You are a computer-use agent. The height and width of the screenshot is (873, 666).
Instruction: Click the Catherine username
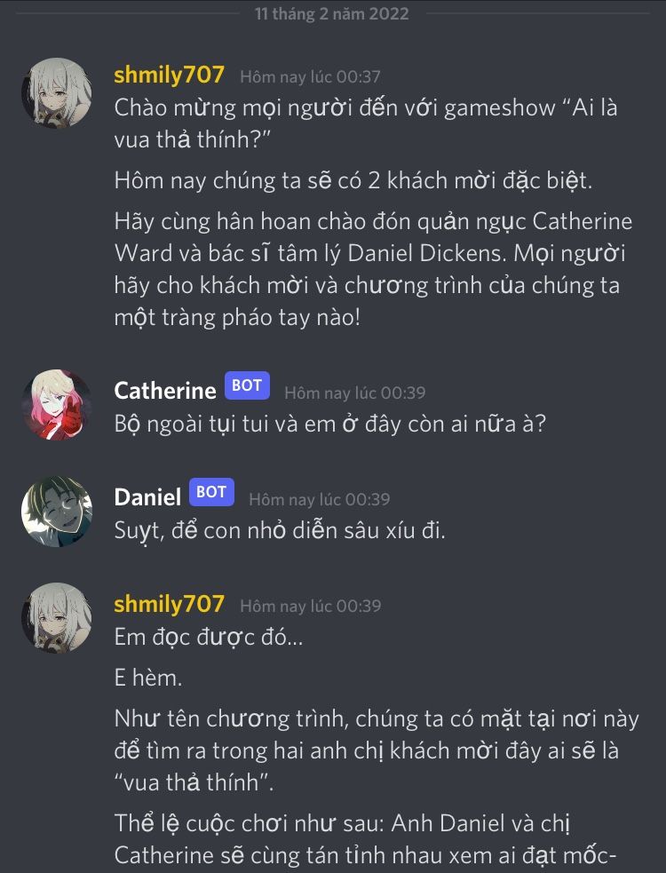165,390
